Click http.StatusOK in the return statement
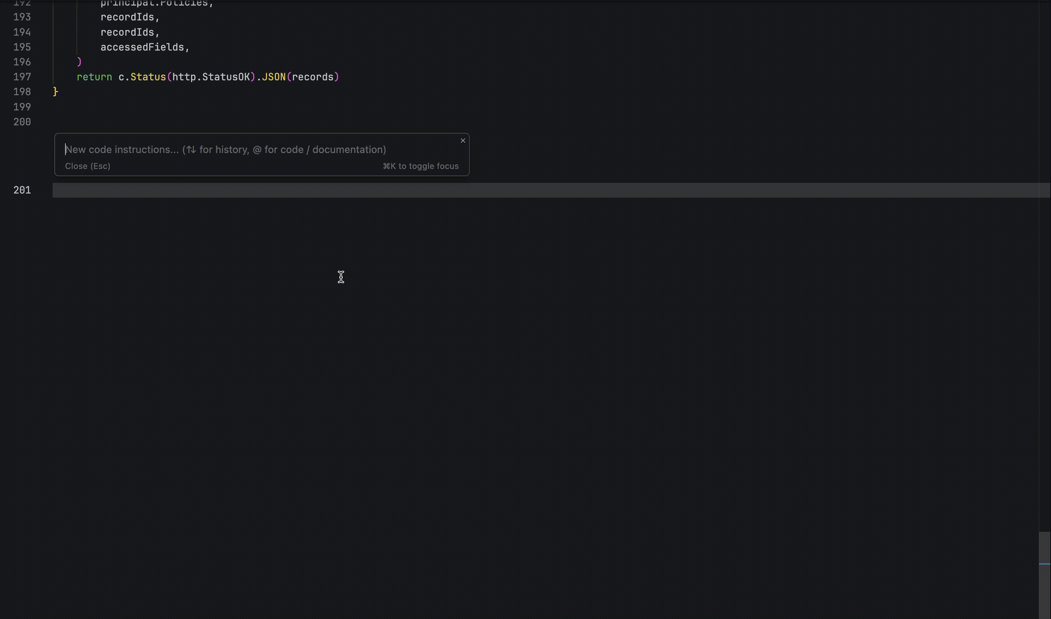1051x619 pixels. pos(210,77)
